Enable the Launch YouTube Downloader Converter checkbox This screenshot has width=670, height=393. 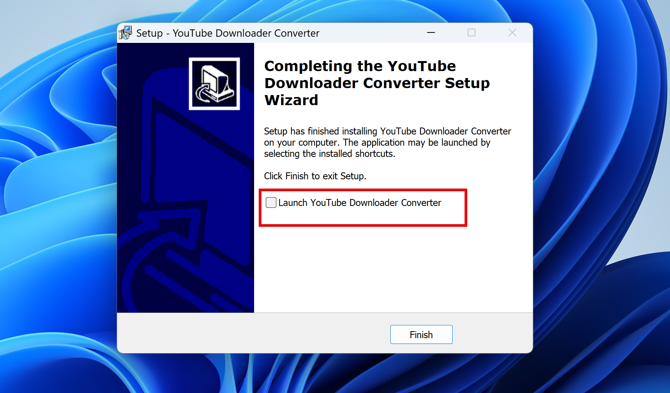tap(271, 202)
